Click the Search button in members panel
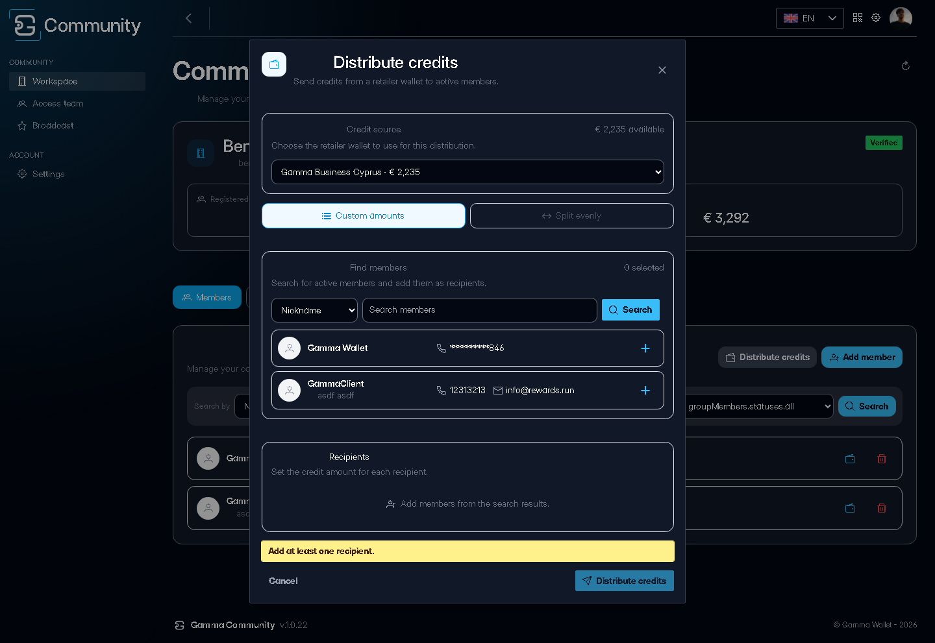 click(x=867, y=406)
